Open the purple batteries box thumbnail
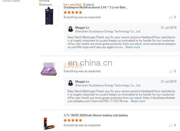The width and height of the screenshot is (180, 131). point(49,69)
